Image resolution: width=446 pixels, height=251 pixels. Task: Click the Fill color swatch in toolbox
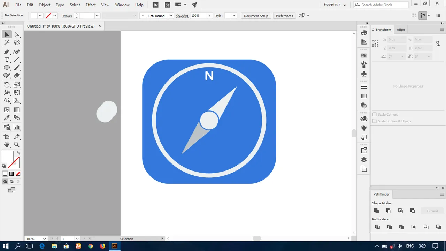[8, 157]
